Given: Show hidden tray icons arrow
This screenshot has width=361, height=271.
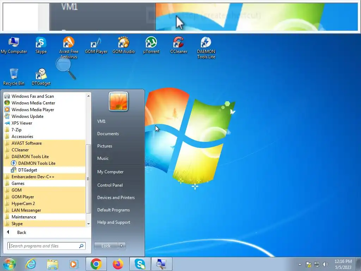Looking at the screenshot, I should pyautogui.click(x=300, y=264).
